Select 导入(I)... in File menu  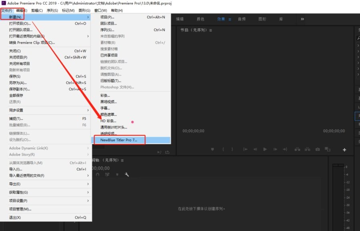point(46,169)
